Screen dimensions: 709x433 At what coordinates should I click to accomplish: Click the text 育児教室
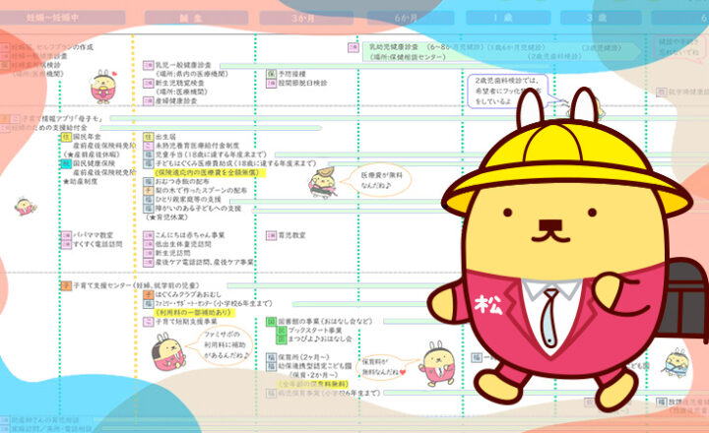click(291, 235)
